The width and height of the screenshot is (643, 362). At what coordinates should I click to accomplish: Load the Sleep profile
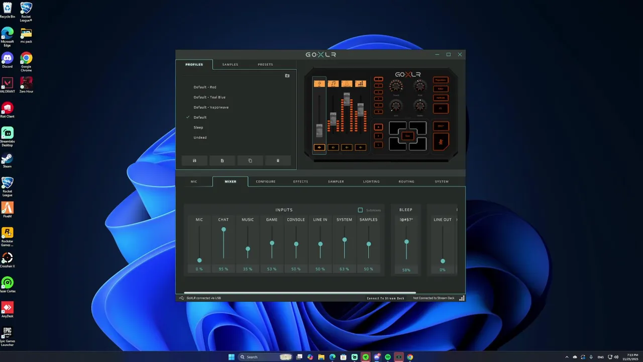[198, 127]
